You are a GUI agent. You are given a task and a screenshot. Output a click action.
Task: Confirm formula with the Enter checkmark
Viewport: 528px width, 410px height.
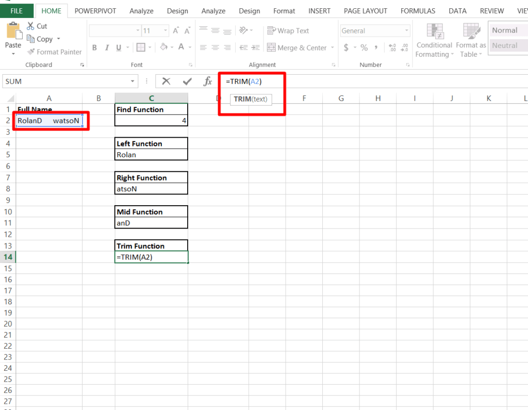point(187,81)
